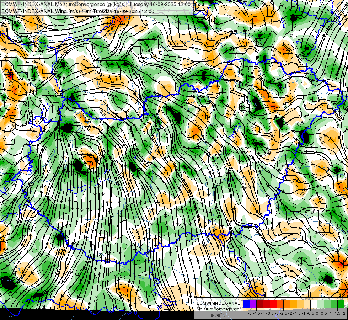Screen dimensions: 348x320
Task: Click the -3 legend tick label
Action: pyautogui.click(x=277, y=313)
